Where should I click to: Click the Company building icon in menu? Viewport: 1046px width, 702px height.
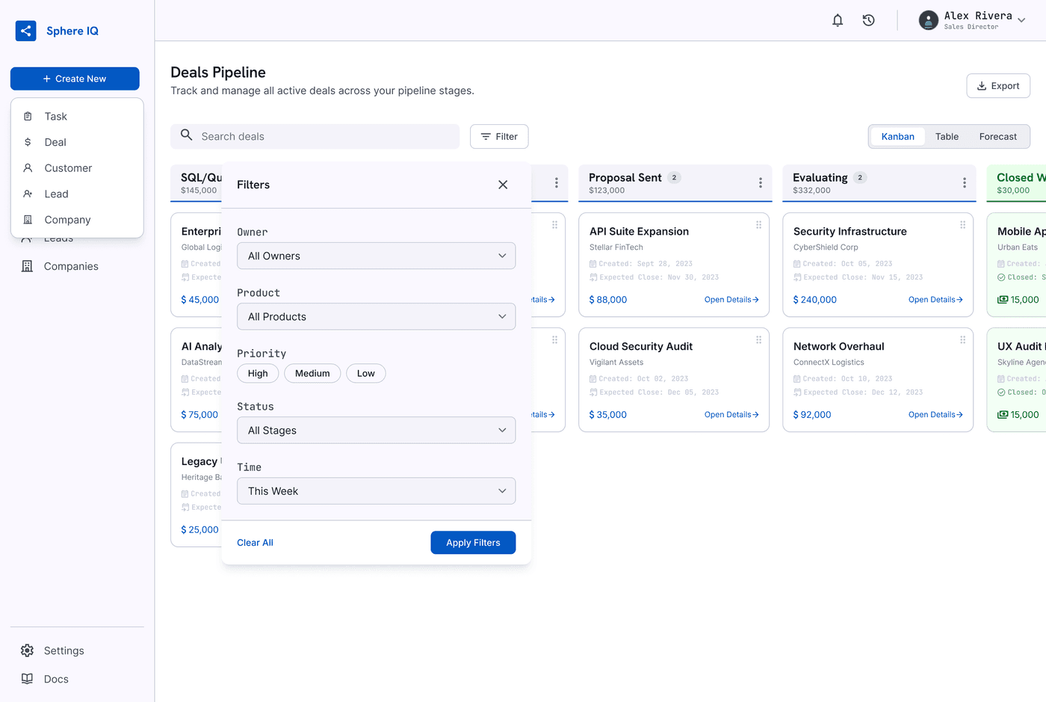(x=28, y=220)
